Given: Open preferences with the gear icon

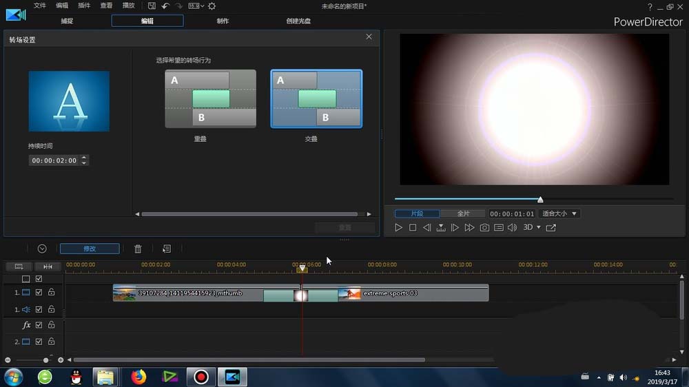Looking at the screenshot, I should coord(212,6).
